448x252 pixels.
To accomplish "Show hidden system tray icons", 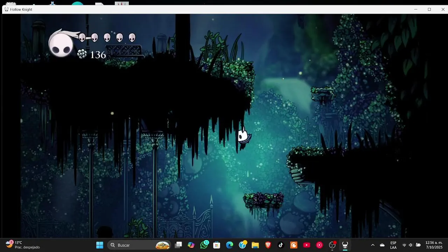I will pyautogui.click(x=373, y=245).
